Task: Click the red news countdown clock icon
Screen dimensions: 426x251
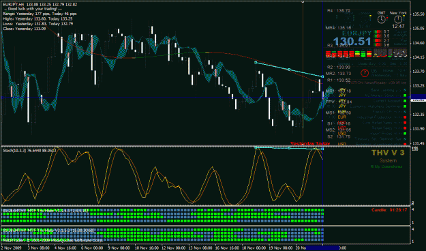Action: (x=365, y=72)
